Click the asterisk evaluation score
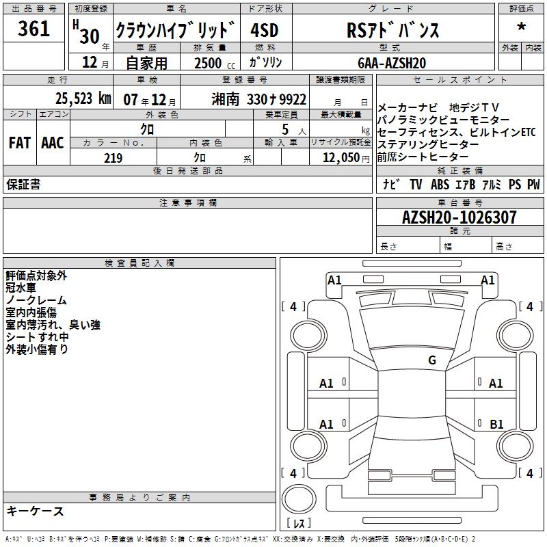The height and width of the screenshot is (547, 547). [x=521, y=29]
